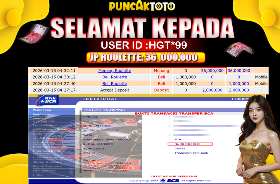The height and width of the screenshot is (184, 280).
Task: Click the NAMA PERUSAHAAN / PRODUK label
Action: coord(107,139)
